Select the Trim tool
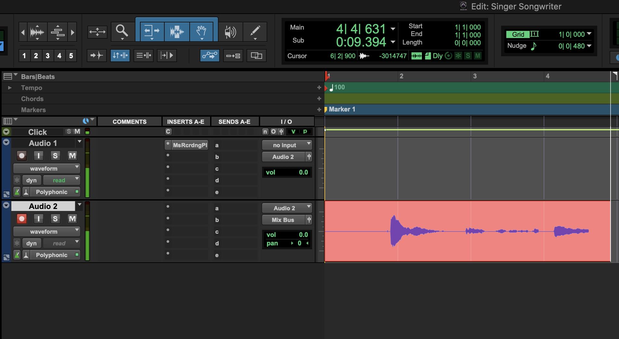The height and width of the screenshot is (339, 619). pos(152,32)
